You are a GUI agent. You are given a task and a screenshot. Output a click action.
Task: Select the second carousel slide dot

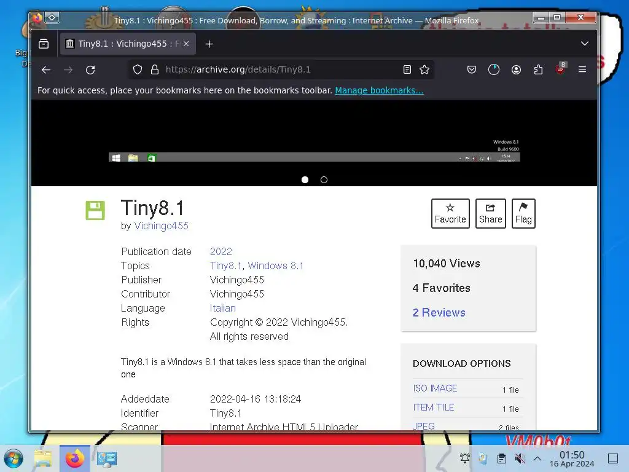[324, 180]
